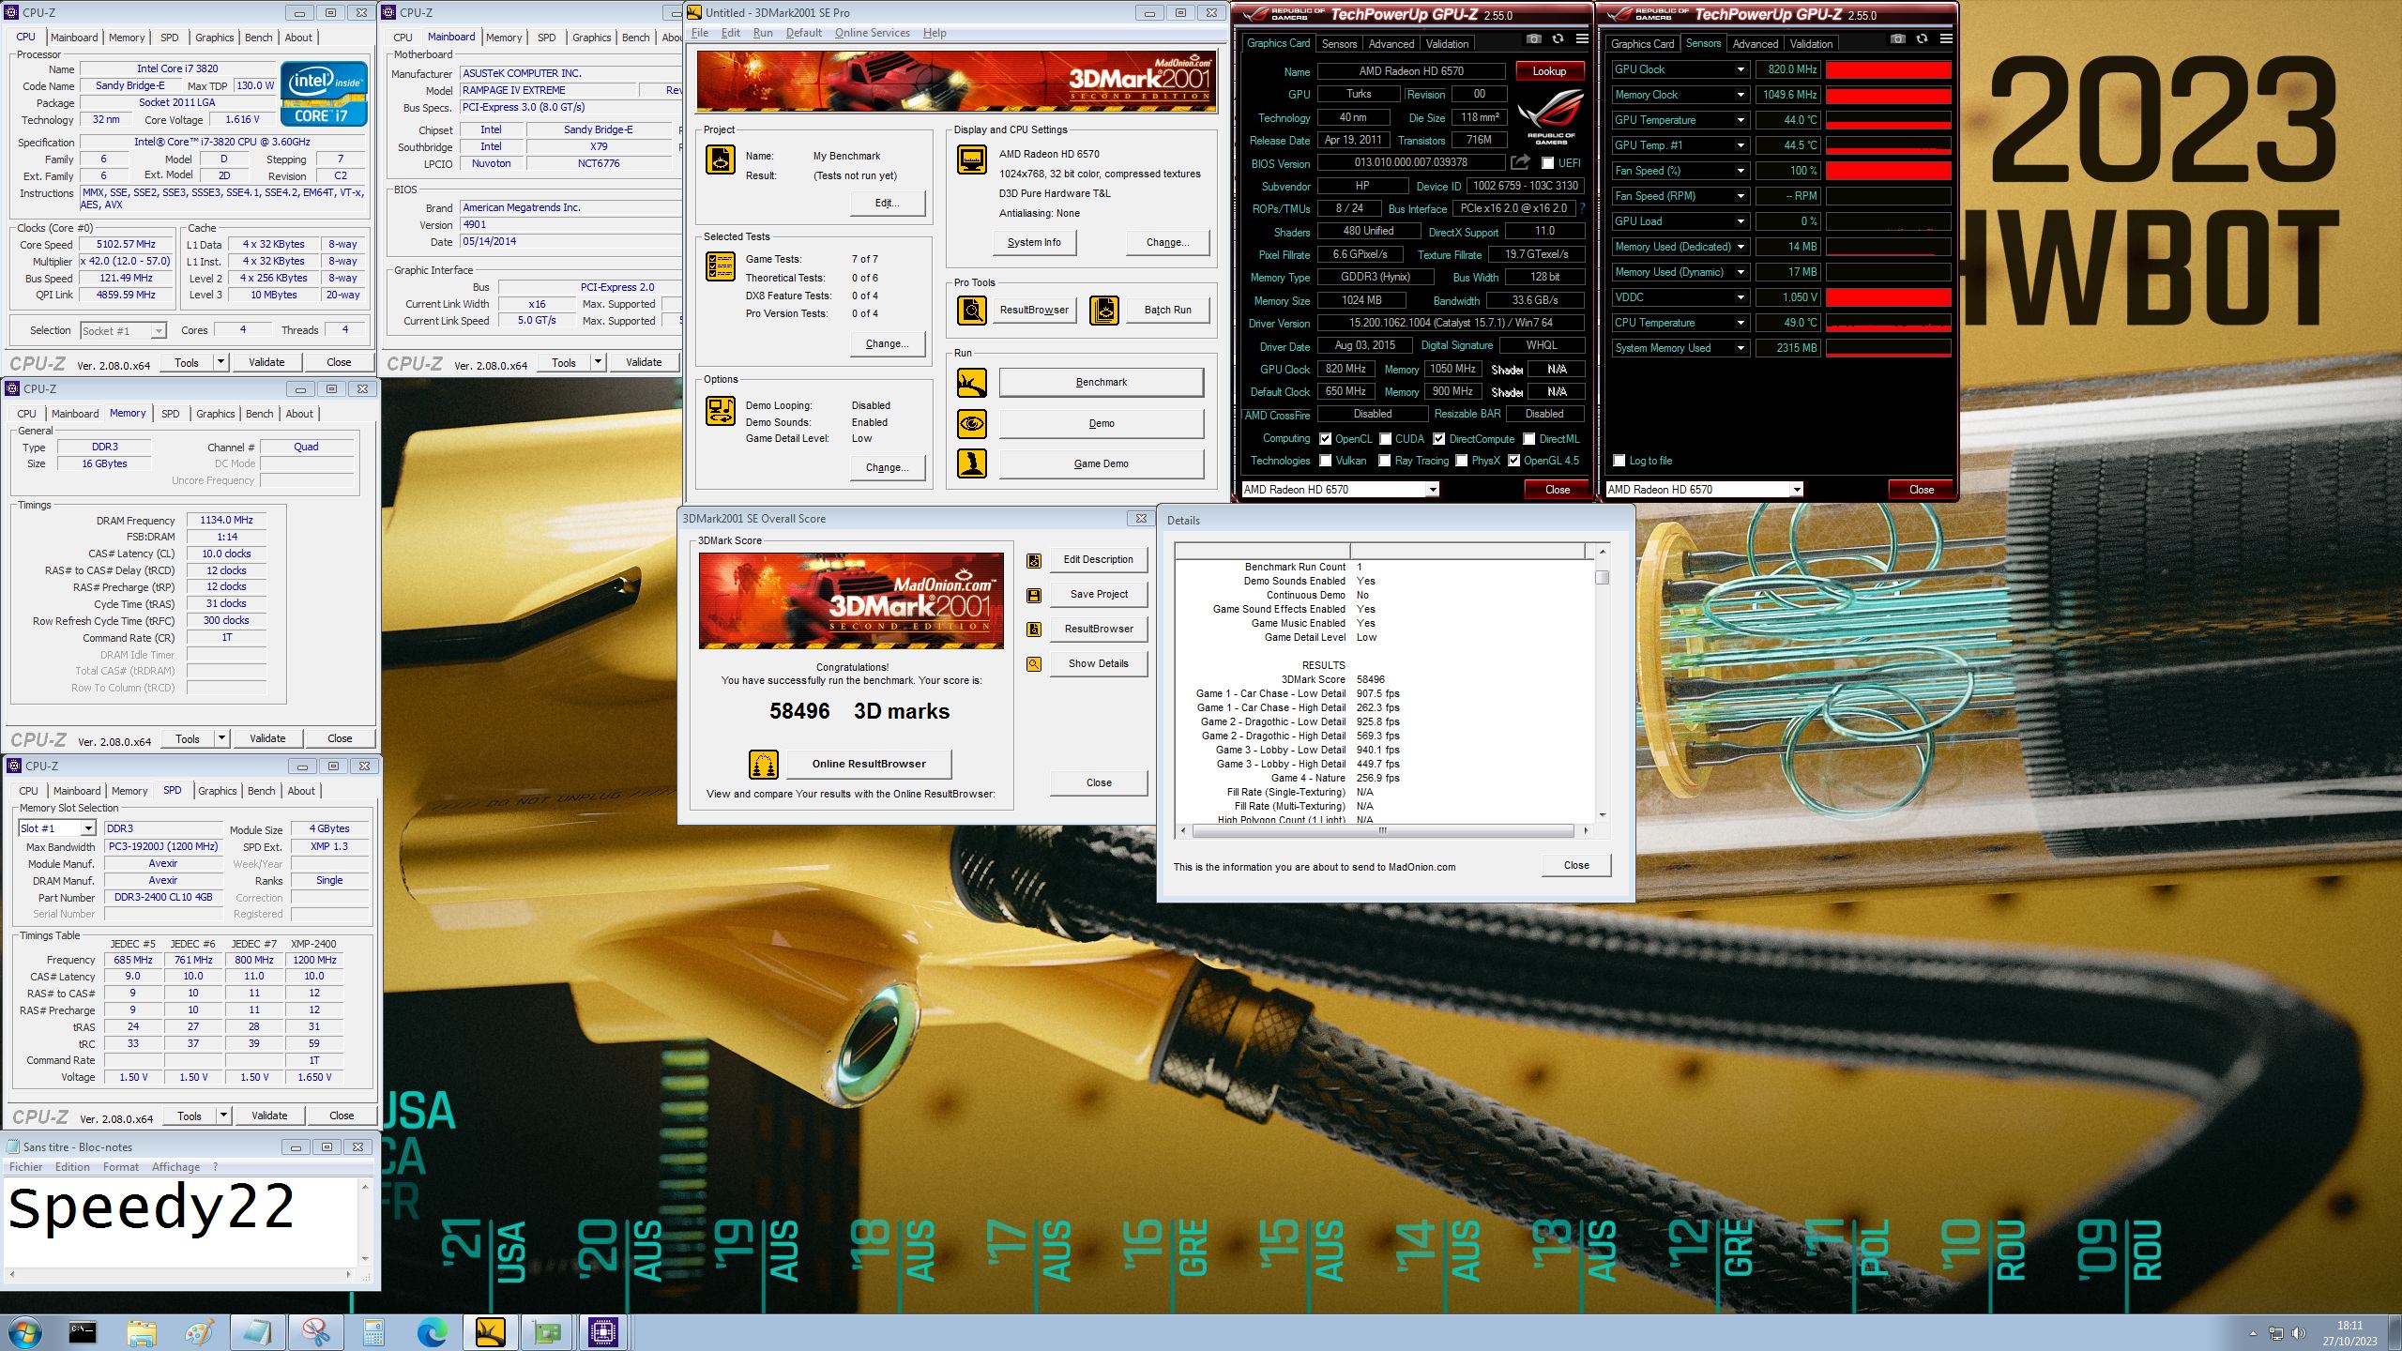This screenshot has width=2402, height=1351.
Task: Open the Socket #1 selection dropdown
Action: click(159, 331)
